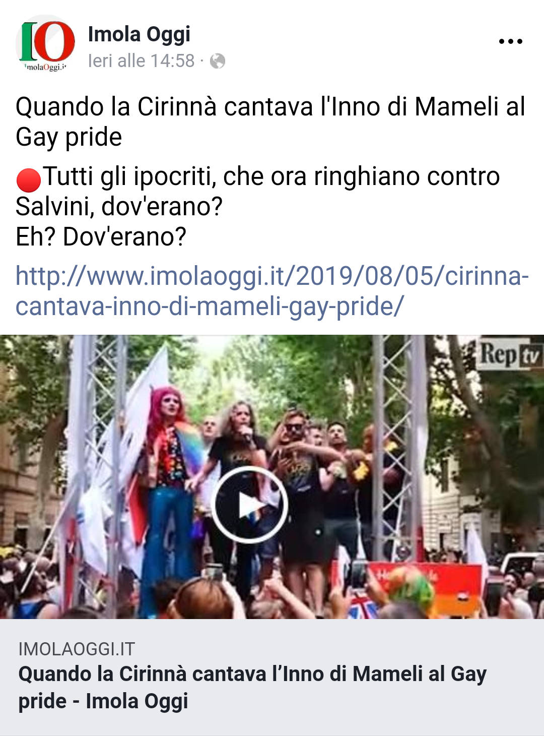
Task: Click the sentence beginning 'Tutti gli ipocriti'
Action: pyautogui.click(x=258, y=192)
